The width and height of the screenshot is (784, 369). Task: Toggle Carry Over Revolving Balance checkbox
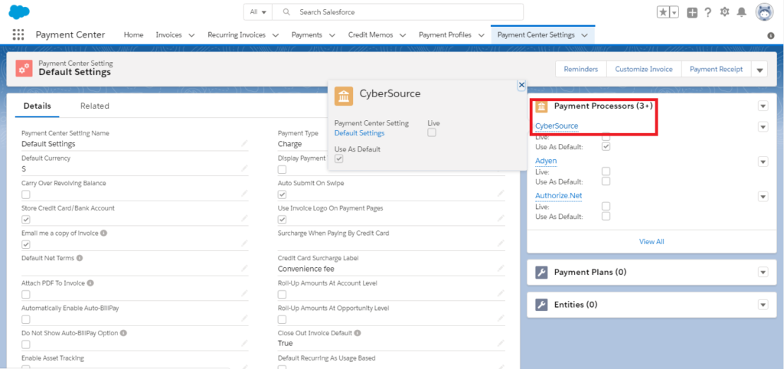pyautogui.click(x=26, y=194)
